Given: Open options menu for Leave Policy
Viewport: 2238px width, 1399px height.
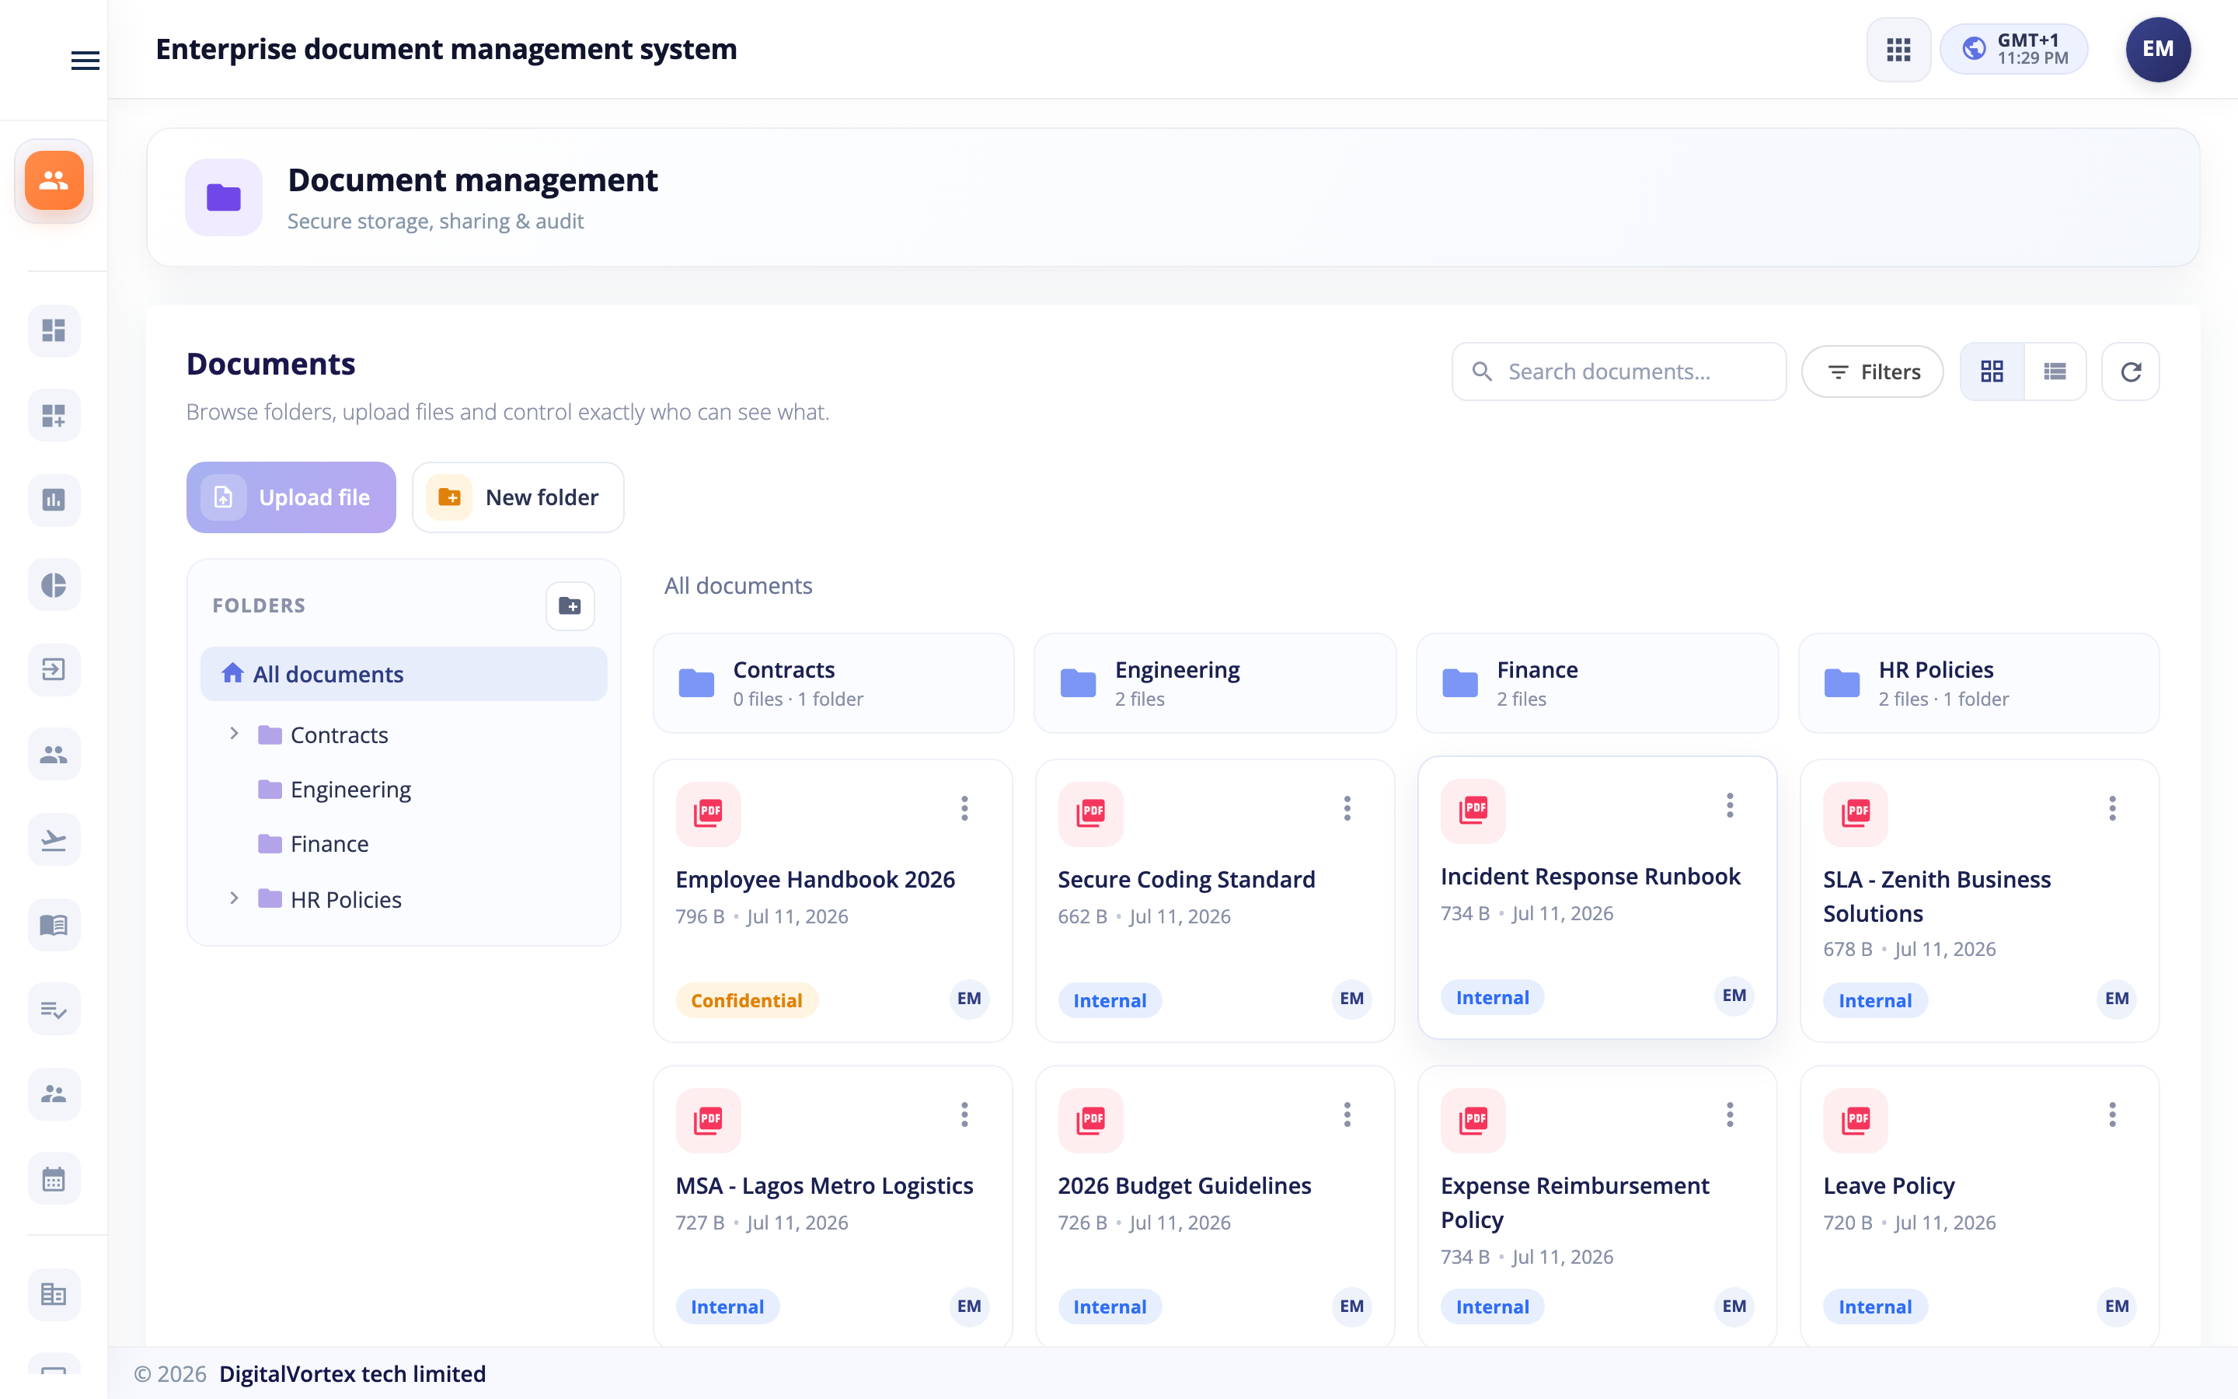Looking at the screenshot, I should [2112, 1115].
